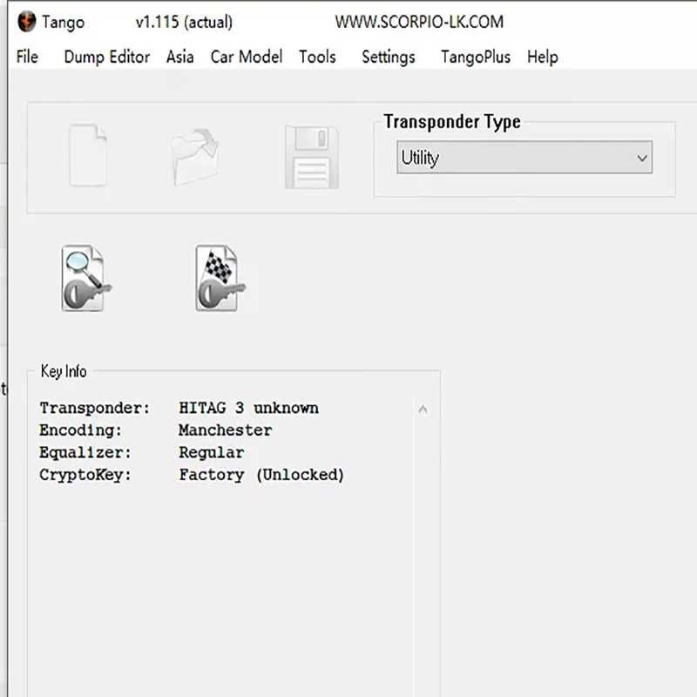Click the Read Key magnifier icon
The width and height of the screenshot is (697, 697).
[x=86, y=278]
